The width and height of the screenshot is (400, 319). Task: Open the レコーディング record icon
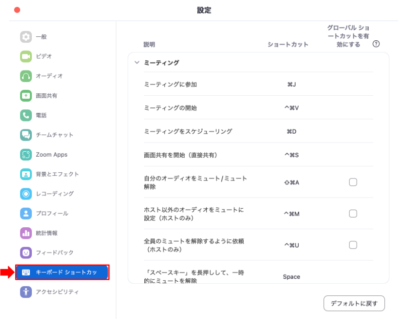[26, 194]
